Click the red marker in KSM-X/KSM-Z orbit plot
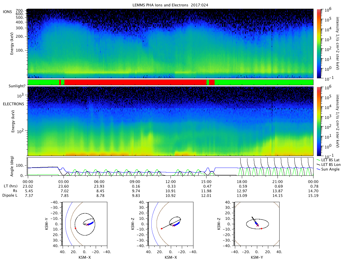The image size is (348, 261). coord(162,229)
